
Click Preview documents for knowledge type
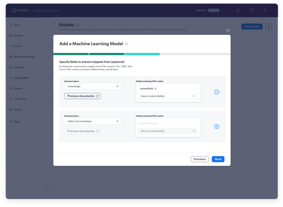[82, 96]
